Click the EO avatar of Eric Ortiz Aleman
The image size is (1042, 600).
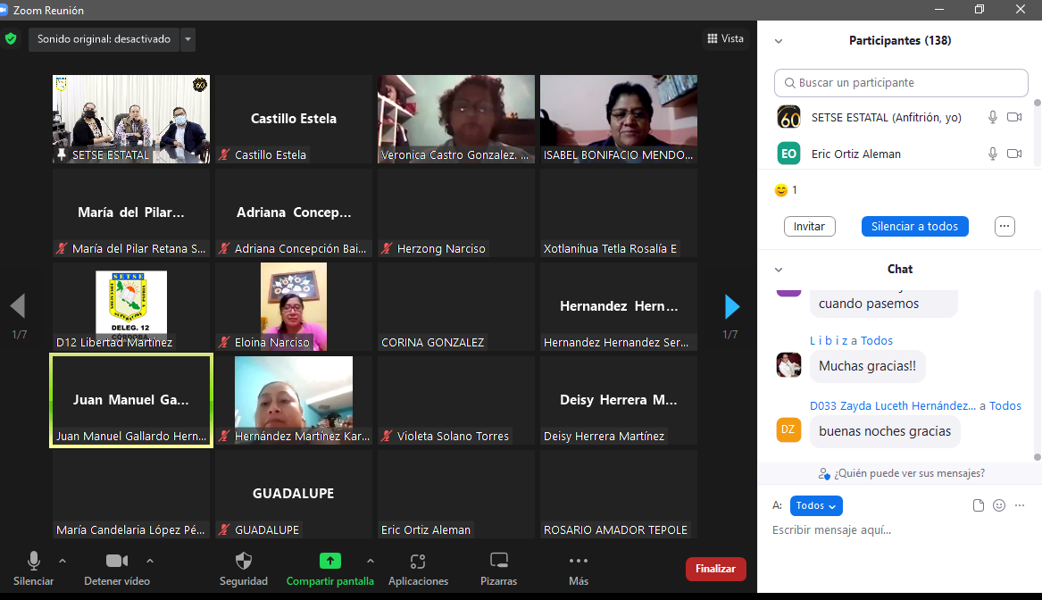pyautogui.click(x=788, y=154)
